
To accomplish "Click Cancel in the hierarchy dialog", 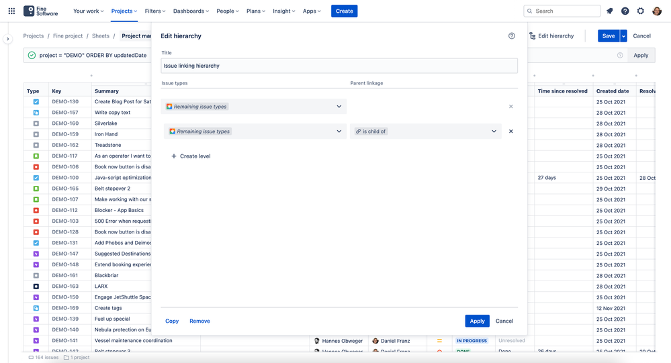I will pyautogui.click(x=504, y=321).
